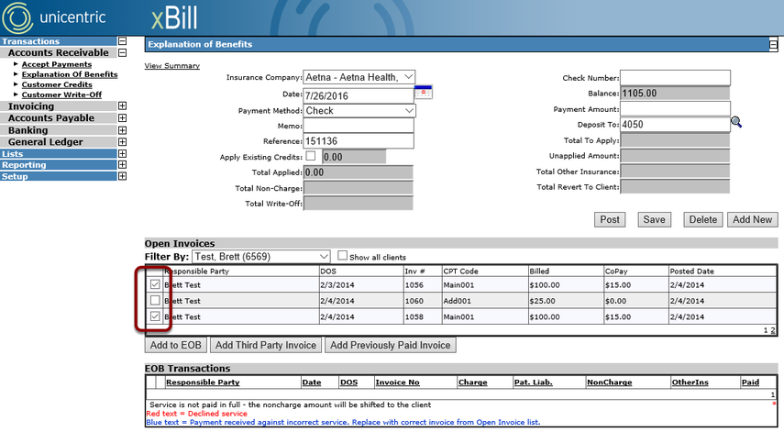Open Customer Write-Off menu item
Screen dimensions: 784x432
tap(61, 94)
